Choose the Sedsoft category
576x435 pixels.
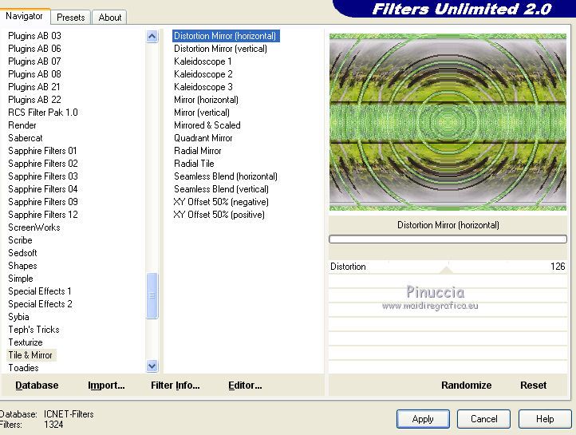(x=22, y=253)
